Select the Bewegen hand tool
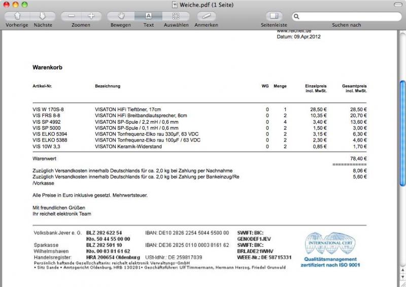The image size is (406, 287). coord(121,16)
